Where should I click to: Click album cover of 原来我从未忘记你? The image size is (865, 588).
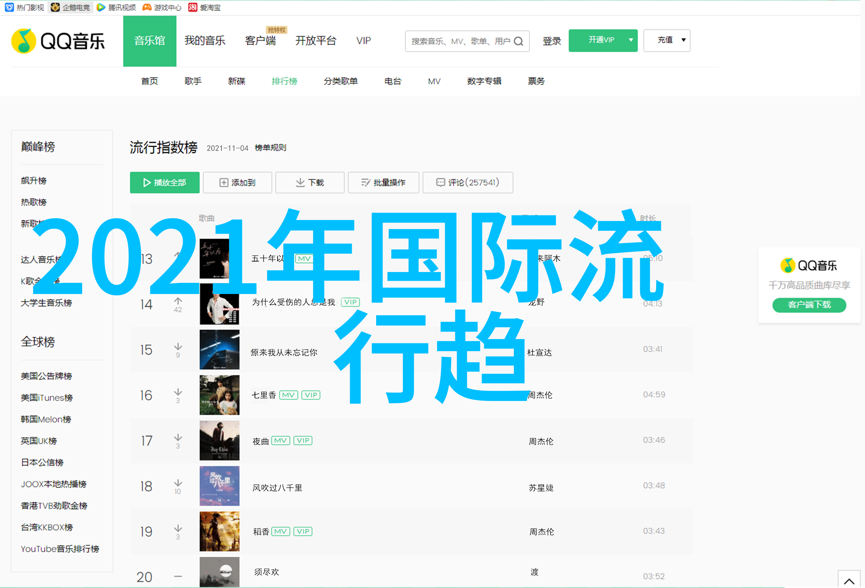220,349
